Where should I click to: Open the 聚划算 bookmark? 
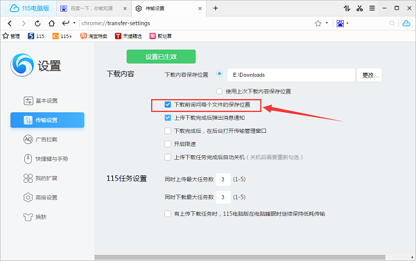[161, 36]
